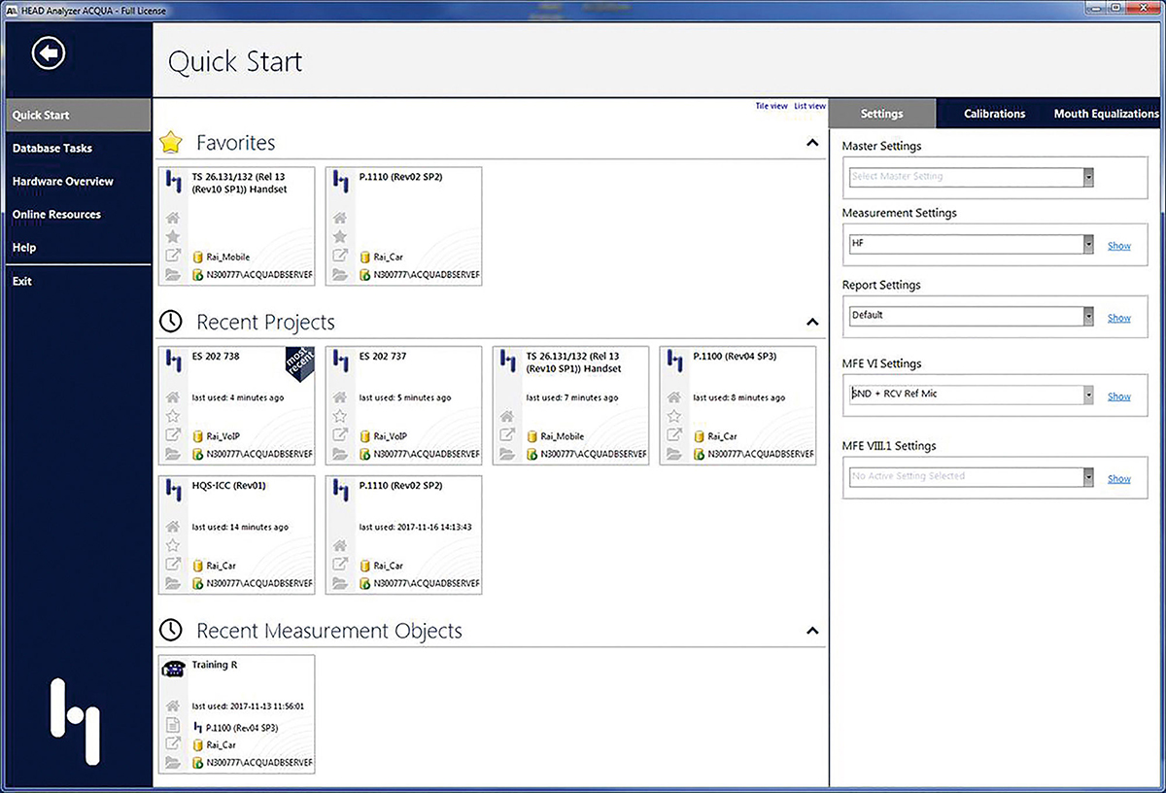Click home icon on ES 202 737 card

(340, 397)
